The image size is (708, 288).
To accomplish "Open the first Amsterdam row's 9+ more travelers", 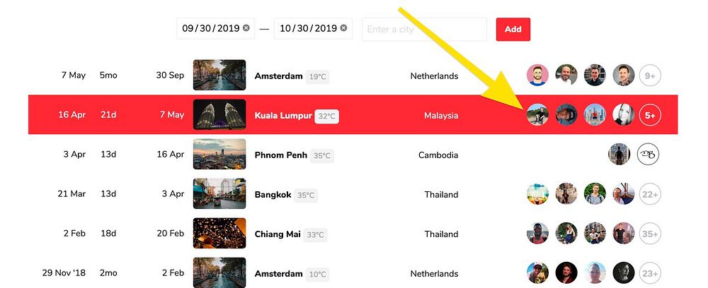I will coord(650,75).
